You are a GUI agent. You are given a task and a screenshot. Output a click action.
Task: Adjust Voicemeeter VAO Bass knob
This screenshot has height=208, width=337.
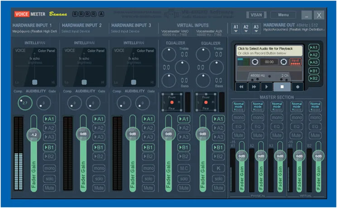click(x=168, y=80)
